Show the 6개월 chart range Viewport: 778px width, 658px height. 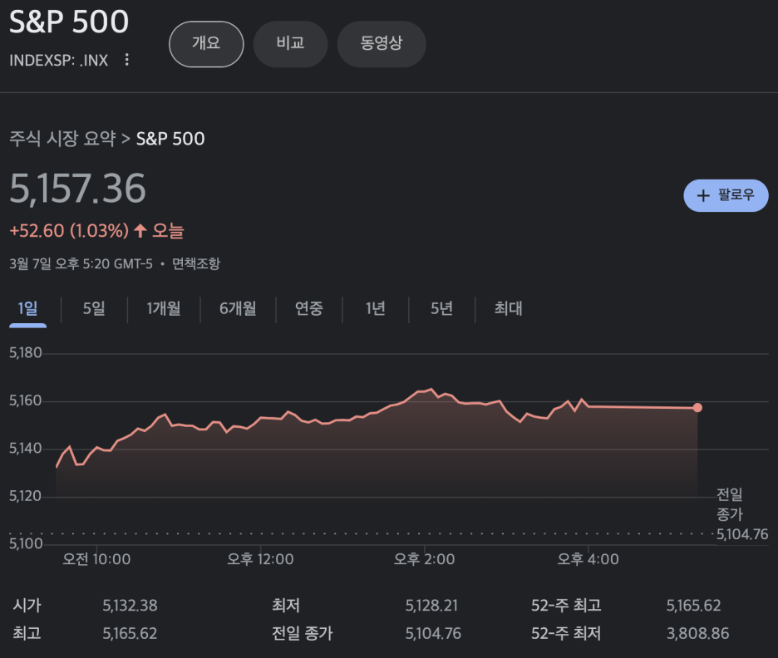[239, 309]
